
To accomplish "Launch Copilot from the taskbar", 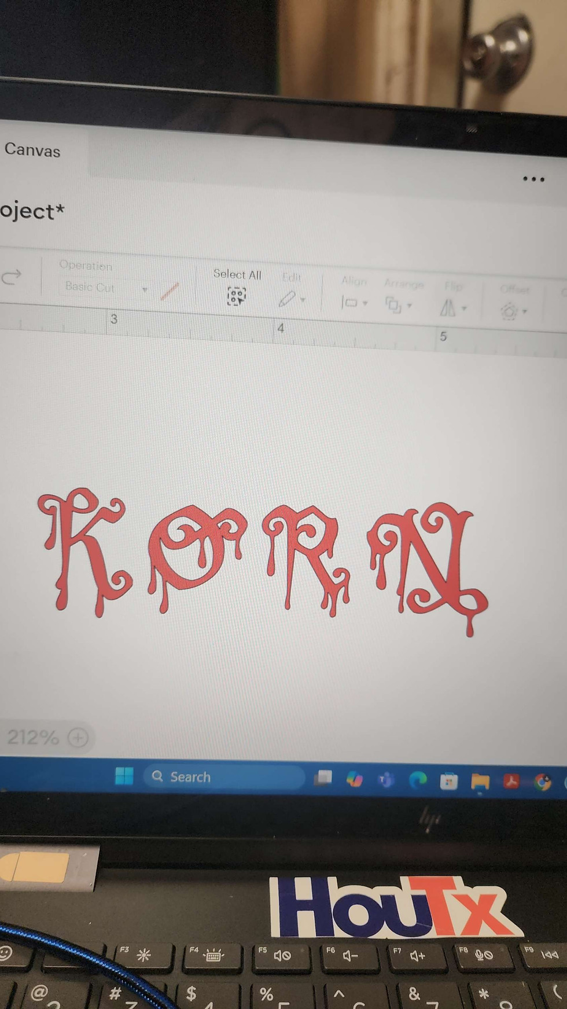I will (354, 779).
